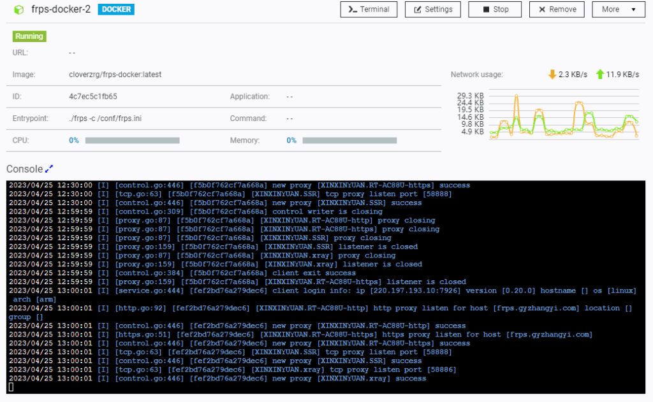Viewport: 653px width, 402px height.
Task: Click the 2.3 KB/s download rate
Action: (573, 75)
